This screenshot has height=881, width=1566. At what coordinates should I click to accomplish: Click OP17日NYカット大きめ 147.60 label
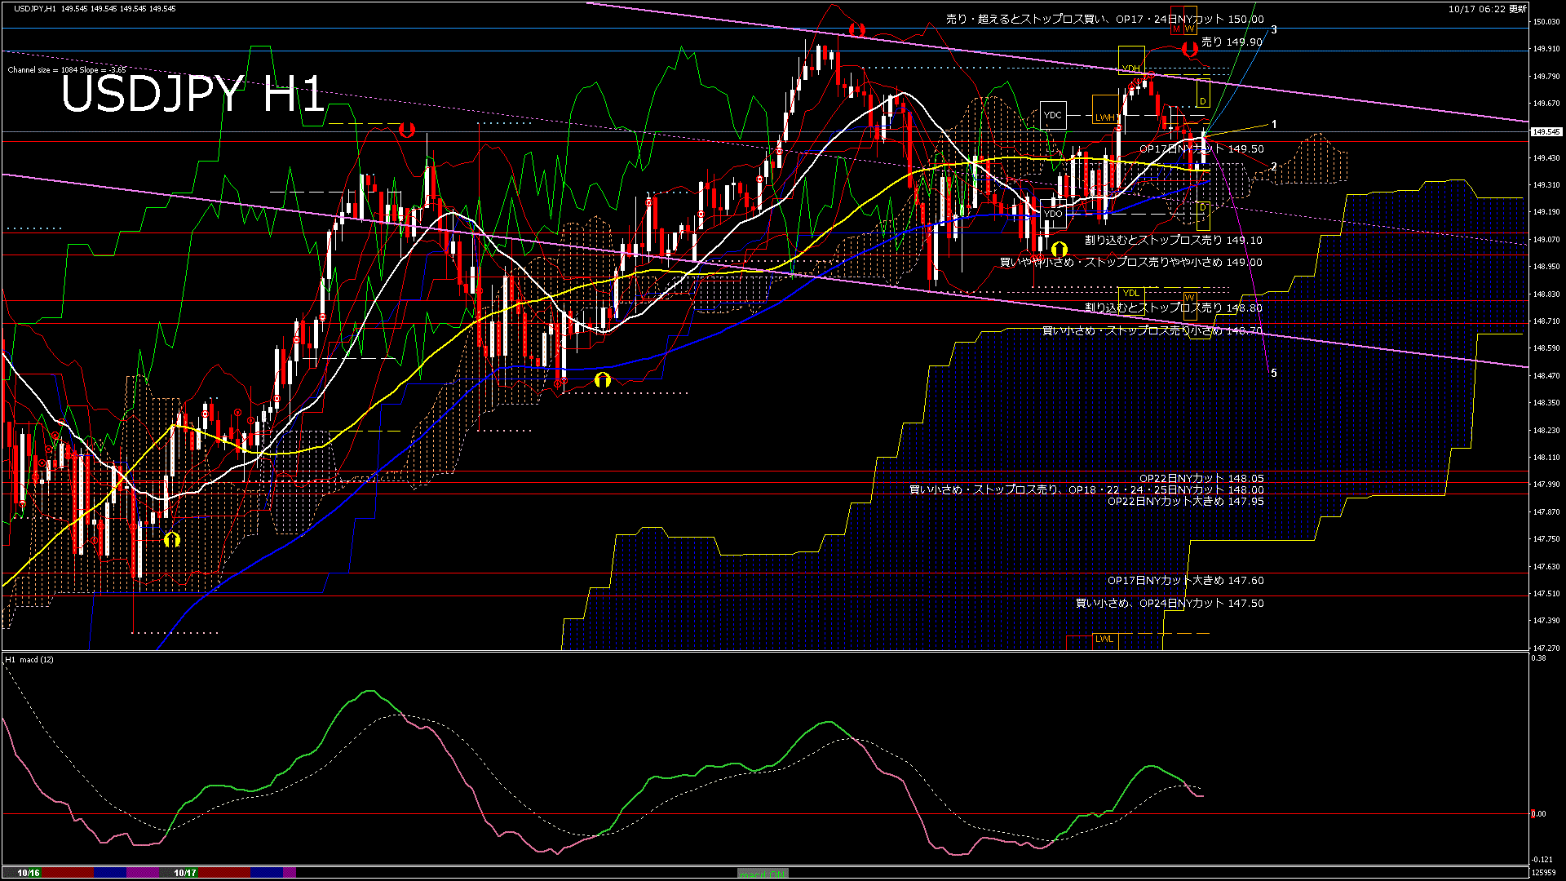(x=1186, y=581)
